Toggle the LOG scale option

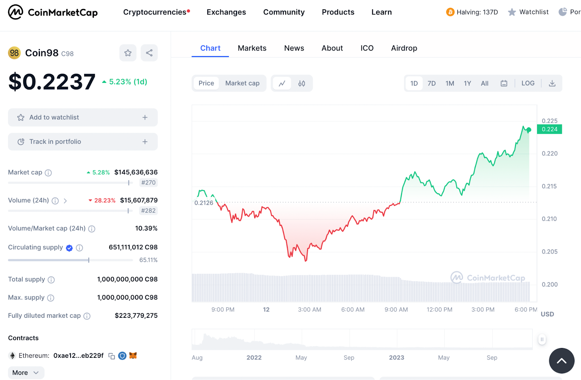coord(528,83)
